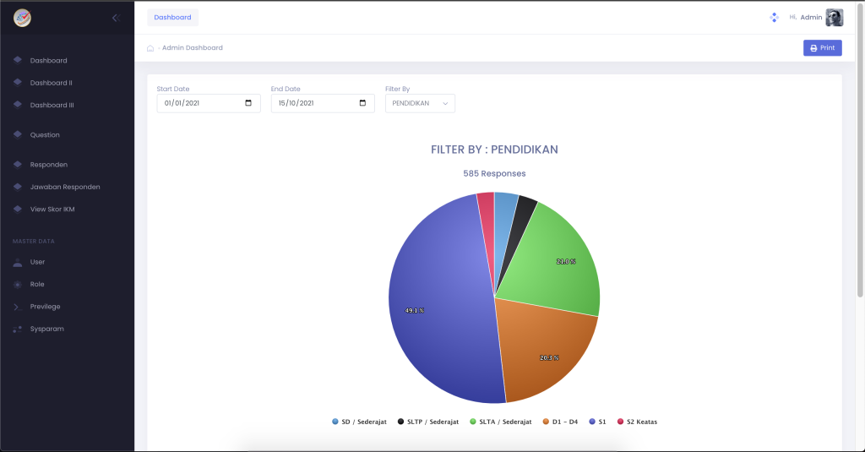Click the layers icon beside Dashboard
Screen dimensions: 865x452
point(18,60)
